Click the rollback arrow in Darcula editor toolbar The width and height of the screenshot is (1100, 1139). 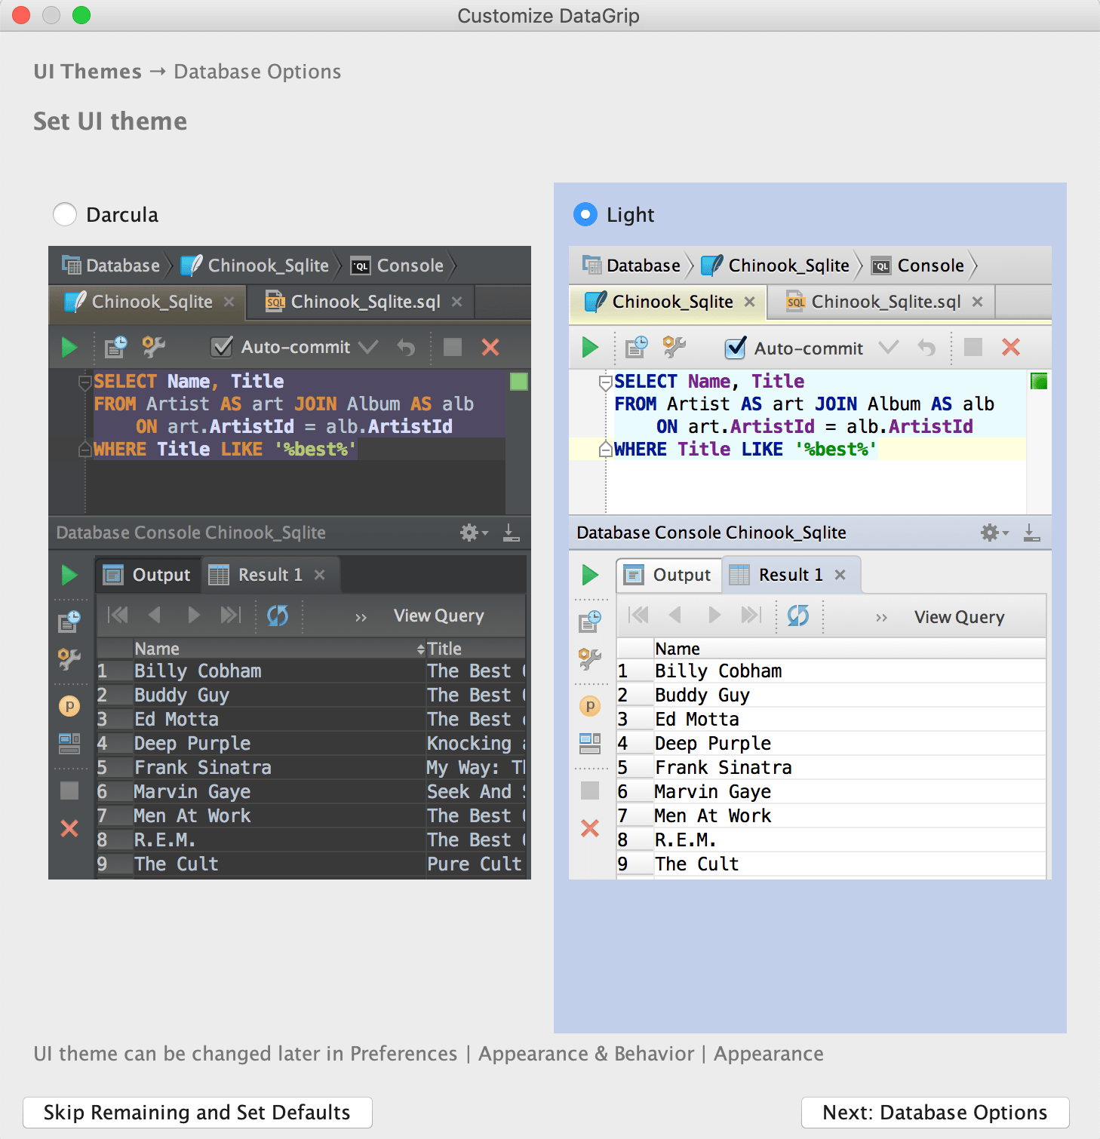coord(406,347)
